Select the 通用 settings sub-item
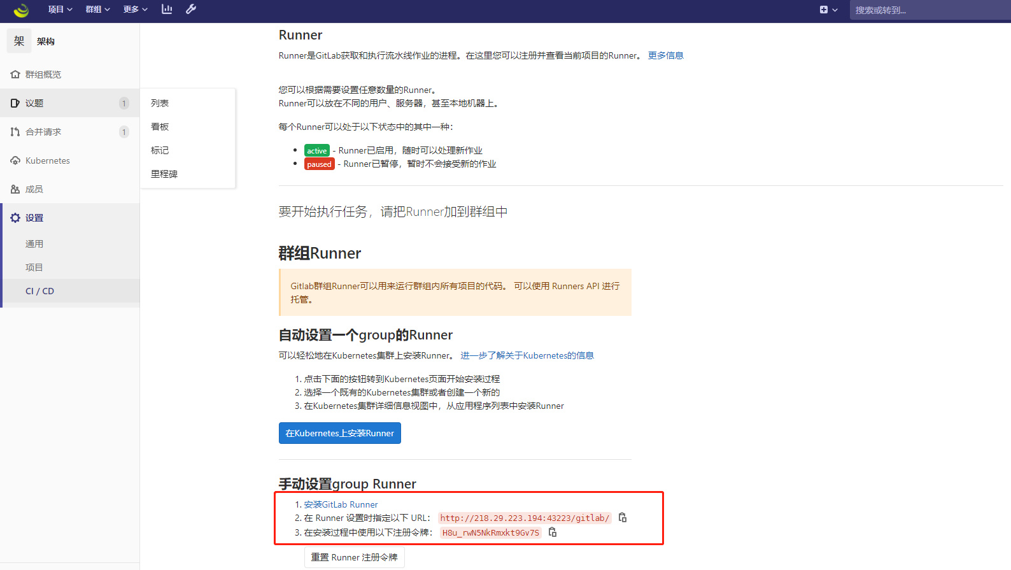The image size is (1011, 570). (34, 244)
